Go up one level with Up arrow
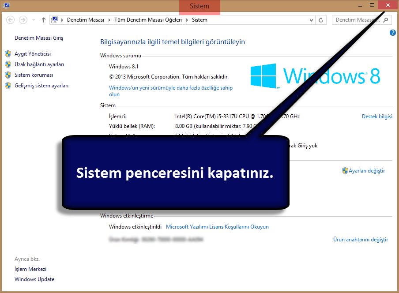Viewport: 399px width, 293px height. tap(44, 20)
